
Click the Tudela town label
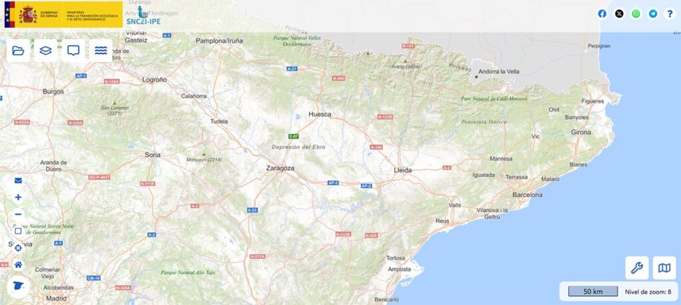coord(219,122)
